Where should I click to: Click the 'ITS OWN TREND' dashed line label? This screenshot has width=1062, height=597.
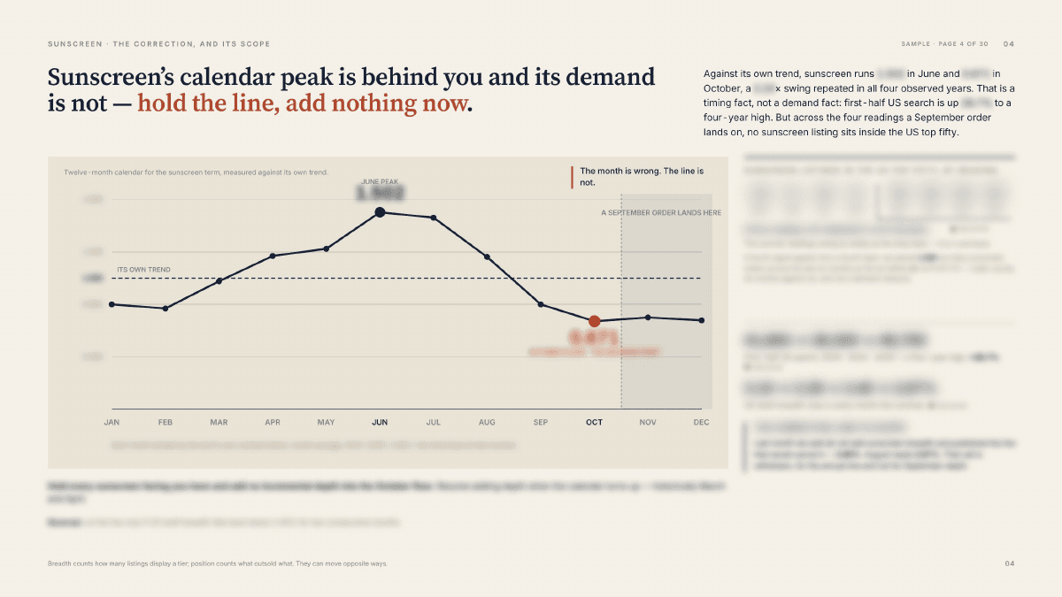144,270
